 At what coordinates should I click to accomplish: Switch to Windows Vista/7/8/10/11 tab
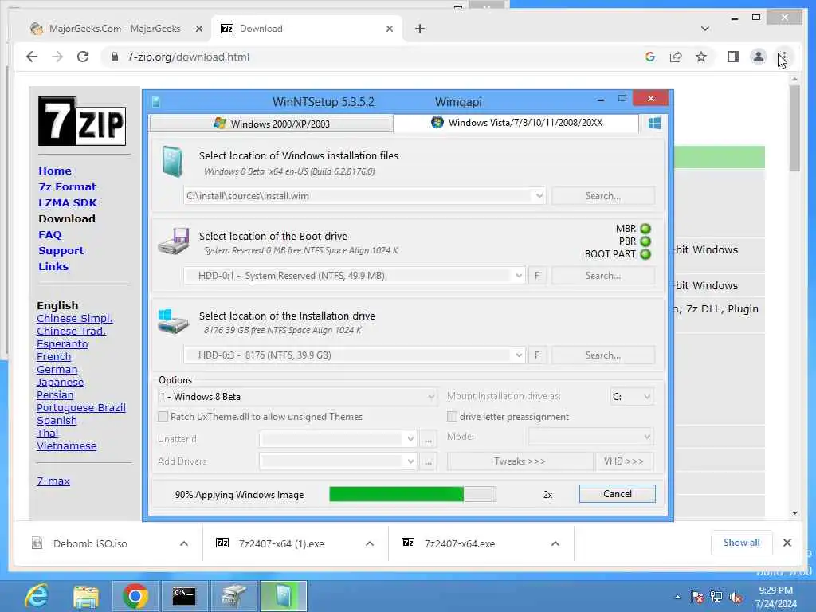[x=516, y=122]
